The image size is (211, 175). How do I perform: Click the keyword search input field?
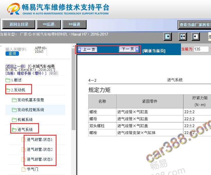coord(16,49)
